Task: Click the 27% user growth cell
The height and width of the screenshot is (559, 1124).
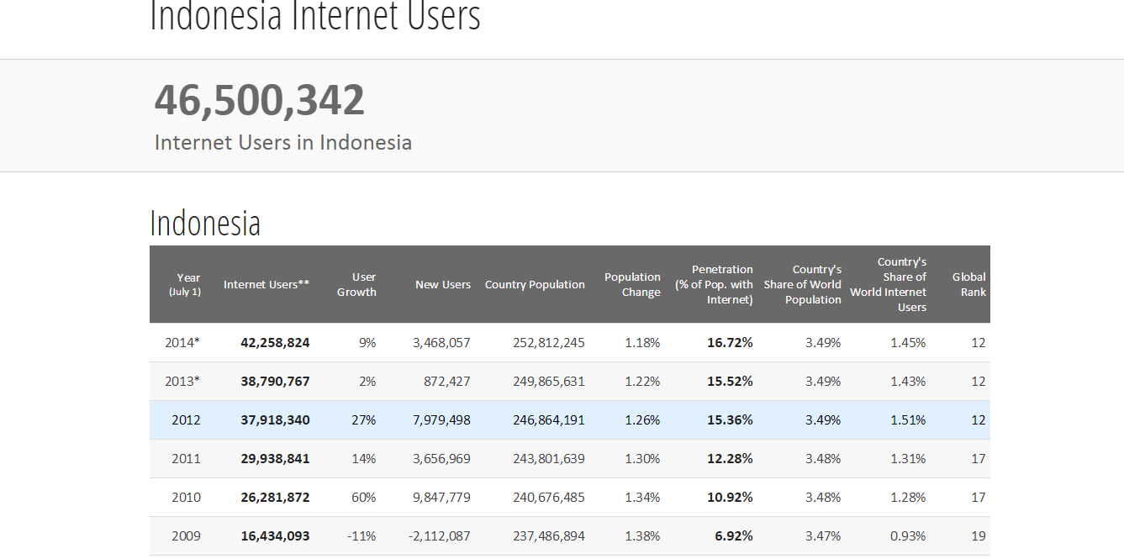Action: [363, 419]
